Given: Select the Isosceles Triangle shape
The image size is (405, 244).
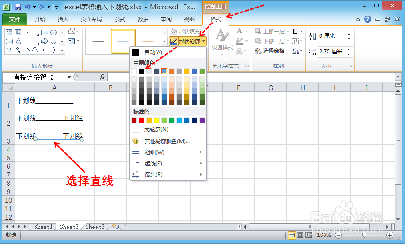Looking at the screenshot, I should [18, 41].
